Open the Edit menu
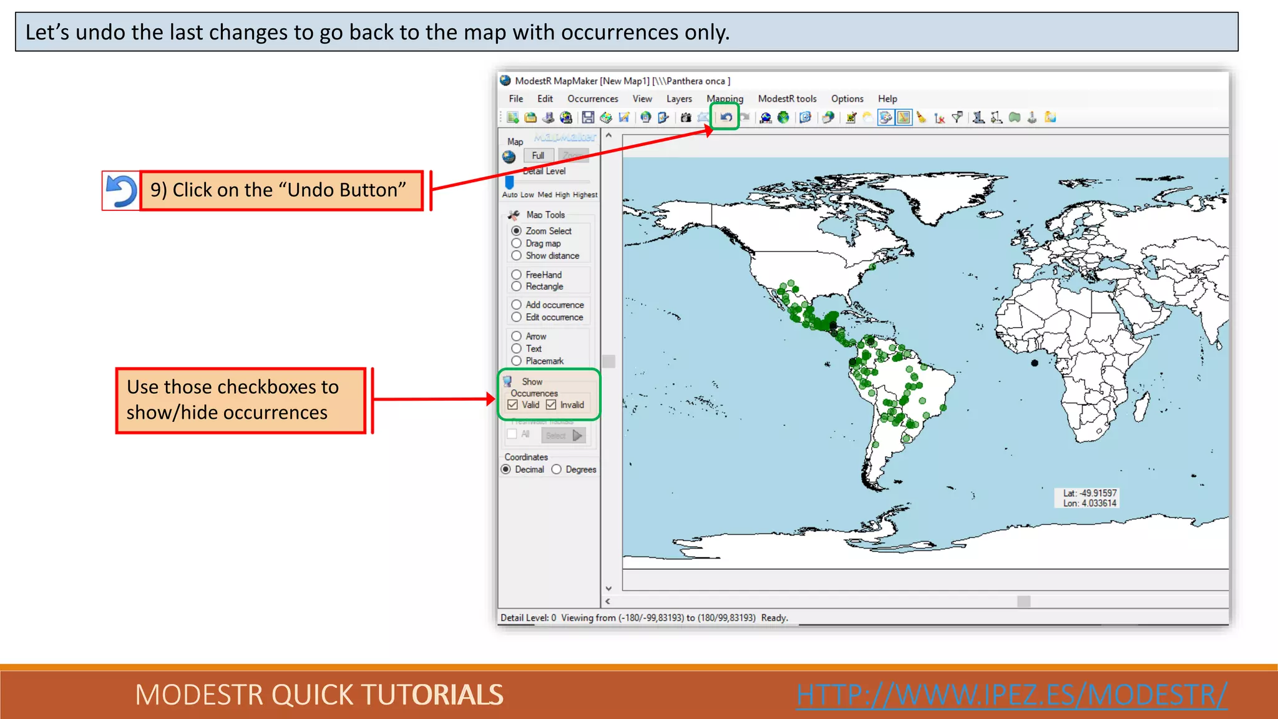 click(x=545, y=99)
